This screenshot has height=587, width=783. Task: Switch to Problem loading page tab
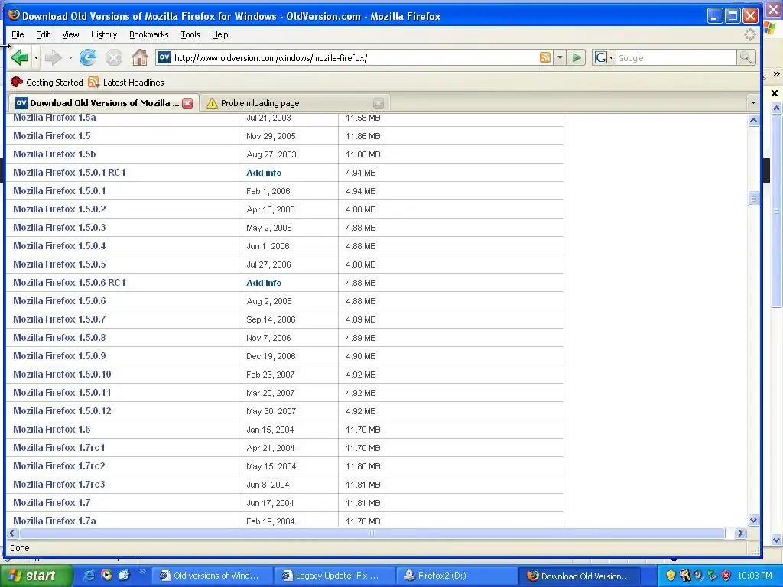point(294,103)
